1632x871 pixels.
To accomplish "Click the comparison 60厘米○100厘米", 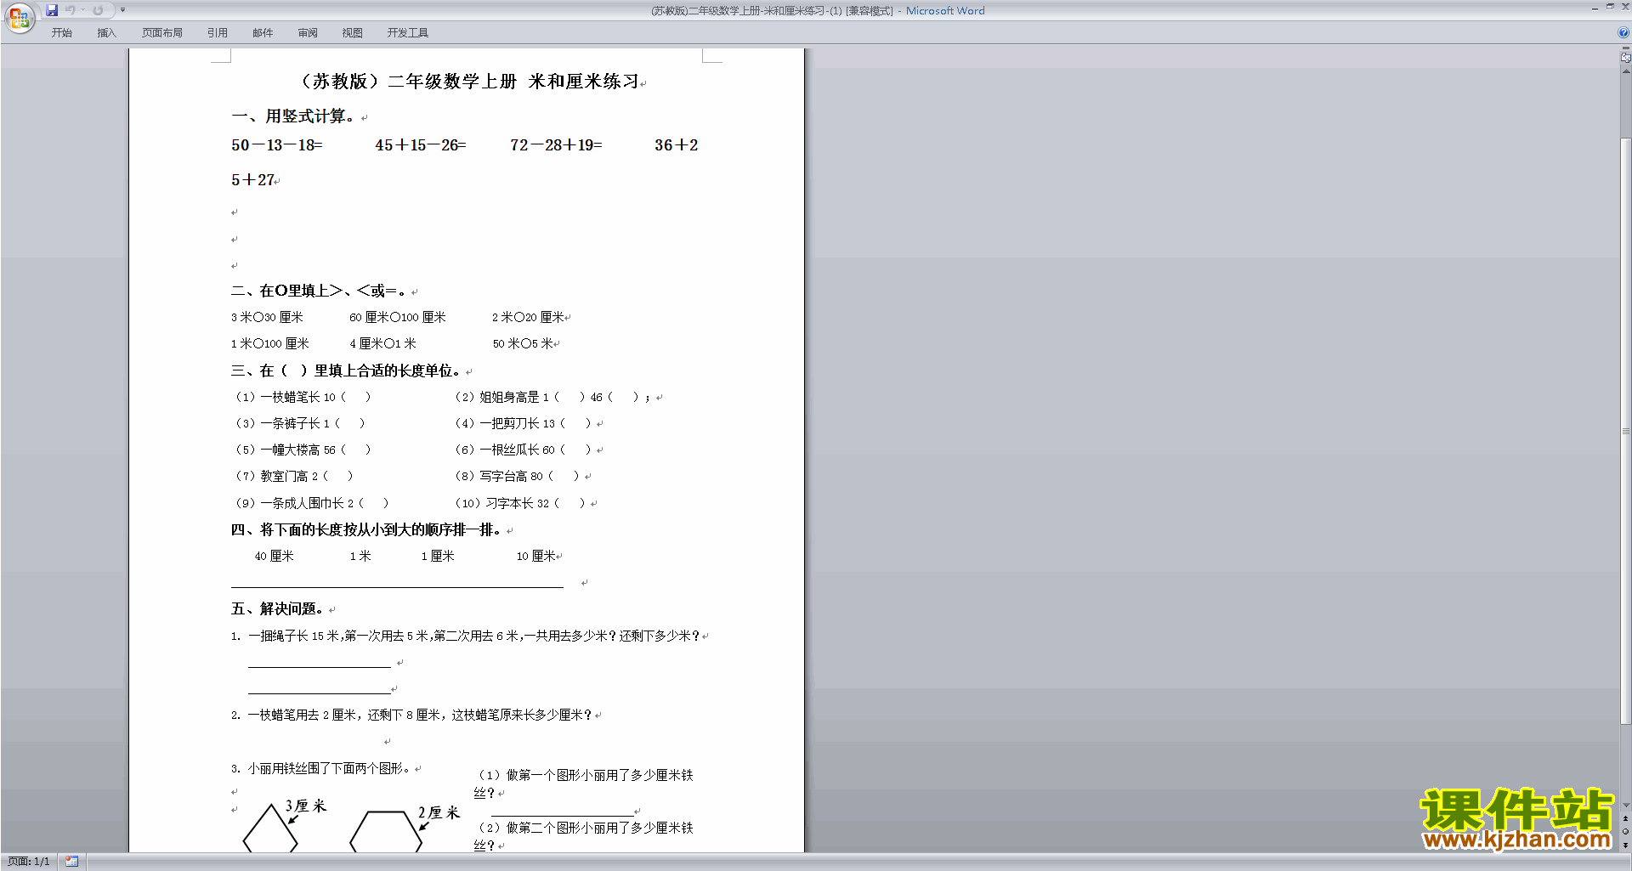I will [x=398, y=317].
